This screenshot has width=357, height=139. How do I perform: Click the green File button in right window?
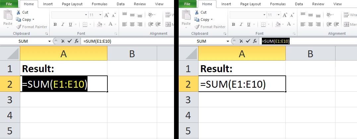click(187, 4)
